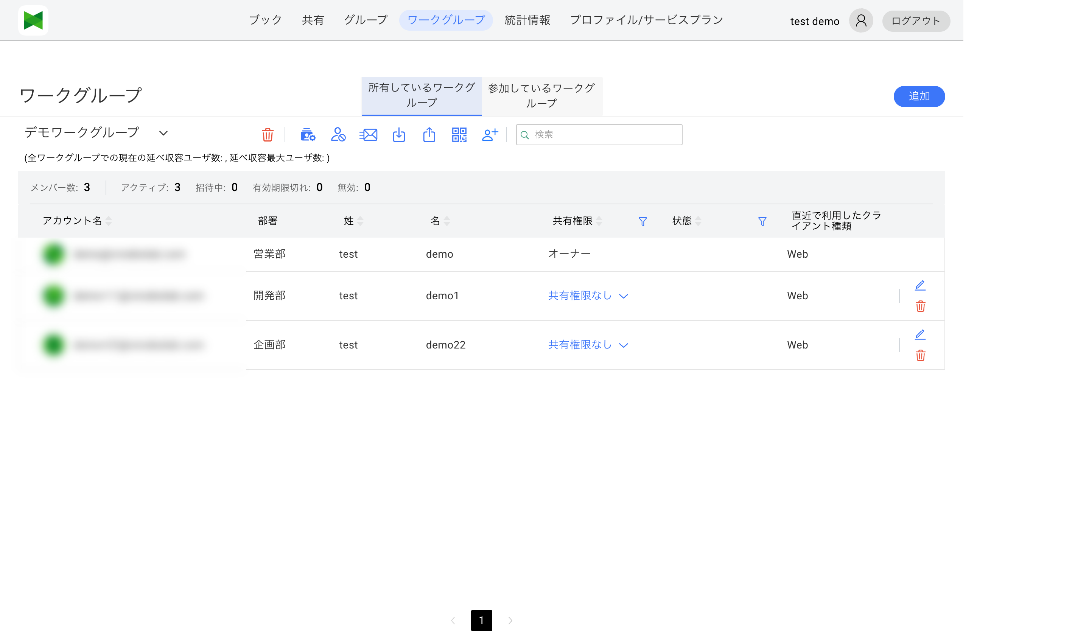Click the green app logo

33,20
